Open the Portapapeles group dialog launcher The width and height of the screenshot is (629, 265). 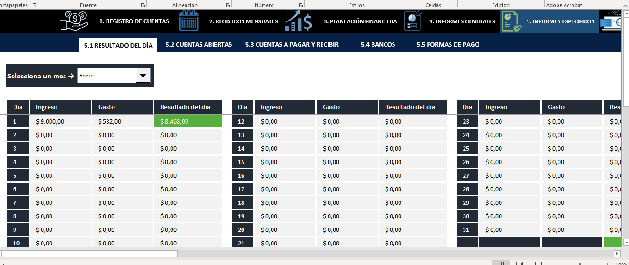34,5
